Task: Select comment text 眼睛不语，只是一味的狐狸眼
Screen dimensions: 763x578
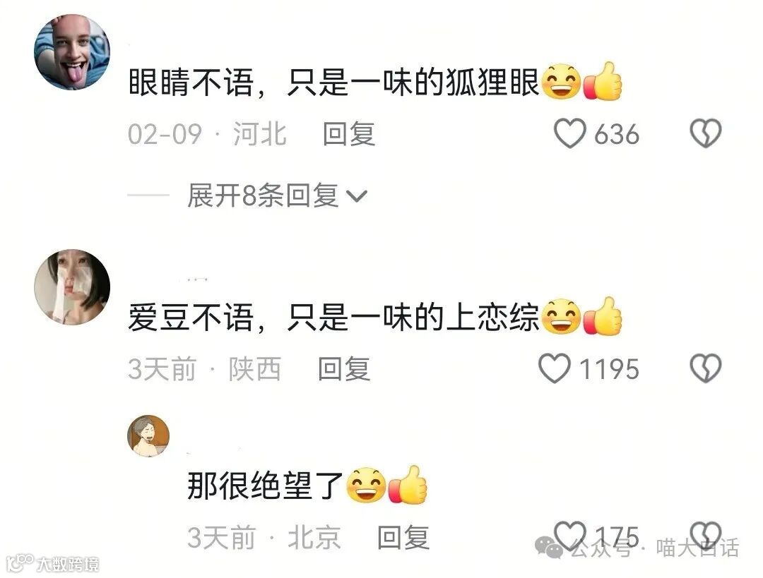Action: pyautogui.click(x=333, y=83)
